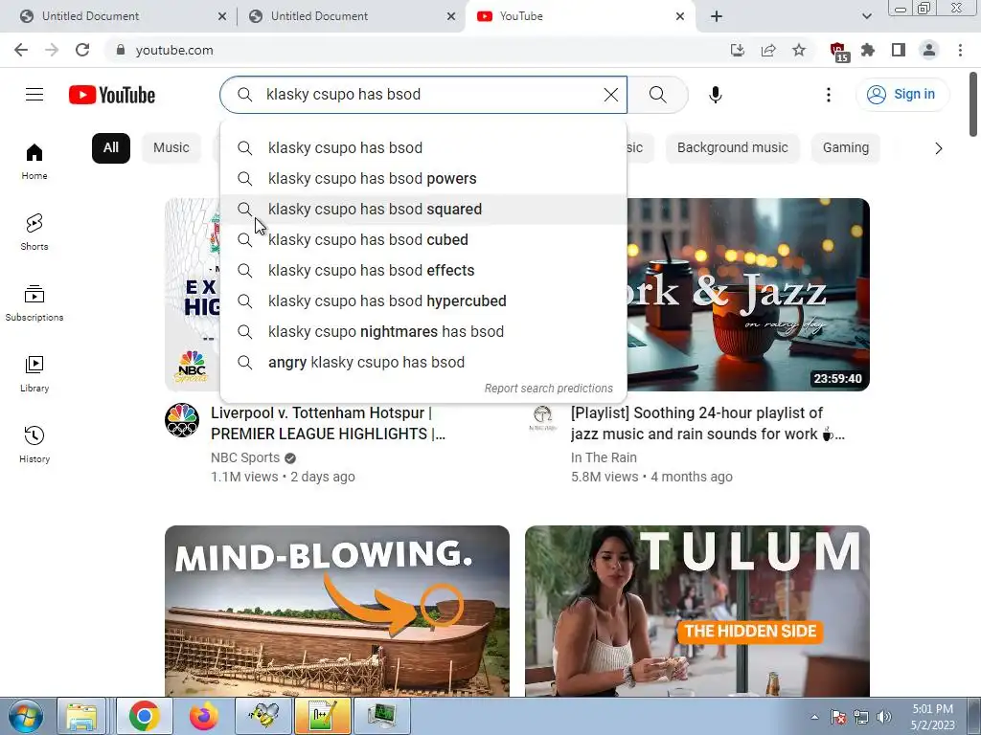The width and height of the screenshot is (981, 735).
Task: Show hidden system tray icons
Action: (x=814, y=717)
